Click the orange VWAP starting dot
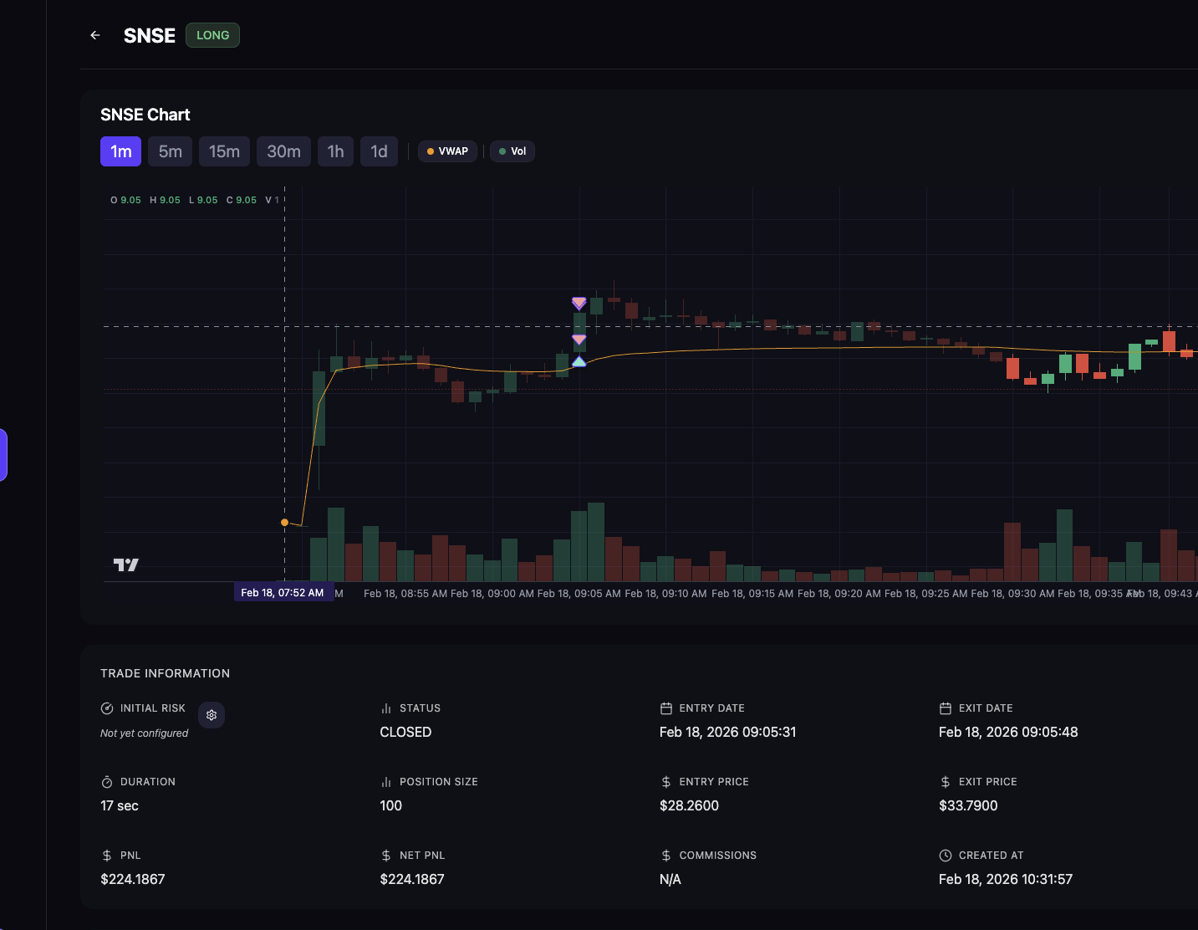Screen dimensions: 1198x930 284,523
